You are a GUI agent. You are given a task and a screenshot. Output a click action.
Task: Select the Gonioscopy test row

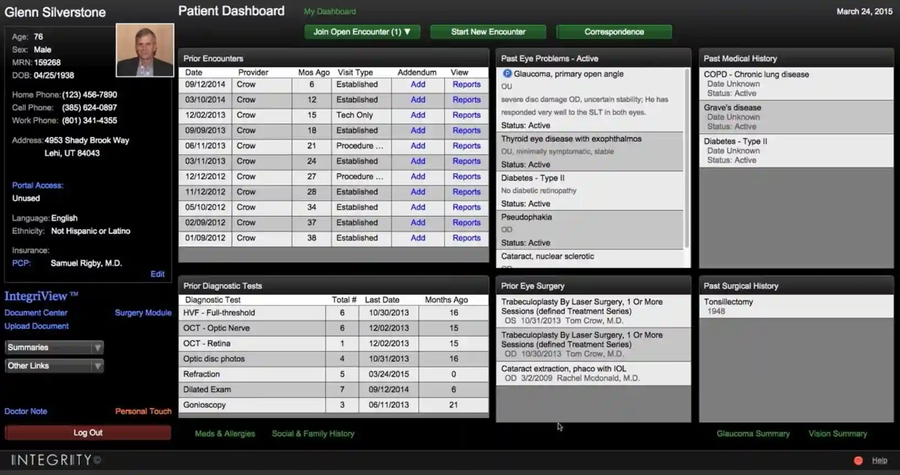pyautogui.click(x=333, y=405)
